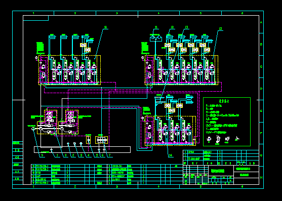Select green text block above upper-right manifold
The width and height of the screenshot is (282, 201).
click(x=145, y=48)
